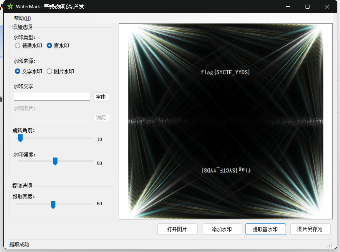Maximize the WaterMark window

tap(307, 7)
